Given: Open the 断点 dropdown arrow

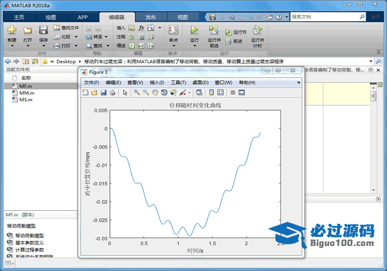Looking at the screenshot, I should click(174, 46).
